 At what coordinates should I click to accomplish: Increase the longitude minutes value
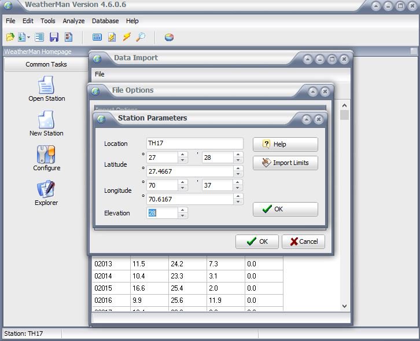(238, 182)
